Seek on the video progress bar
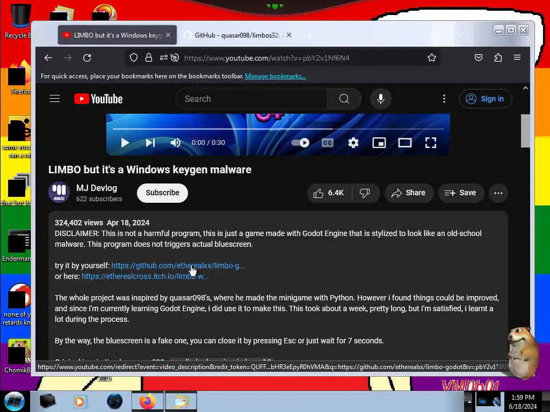Screen dimensions: 550x412 [x=278, y=129]
